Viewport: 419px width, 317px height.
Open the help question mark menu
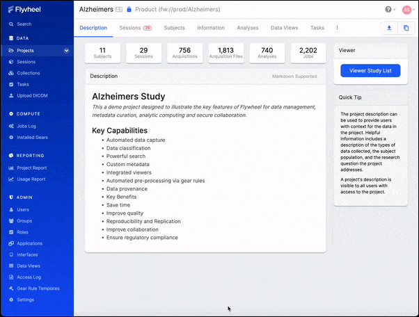pyautogui.click(x=390, y=9)
